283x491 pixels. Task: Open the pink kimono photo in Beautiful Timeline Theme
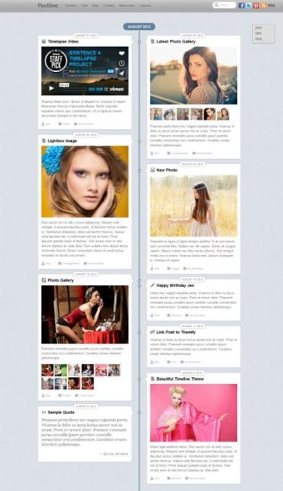tap(194, 413)
